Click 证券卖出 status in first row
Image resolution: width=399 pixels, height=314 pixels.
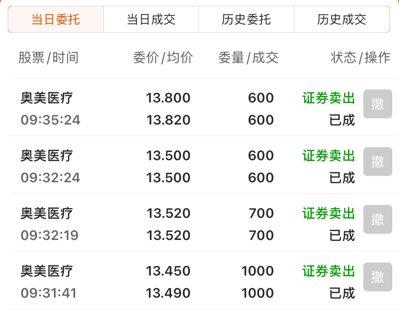(329, 98)
